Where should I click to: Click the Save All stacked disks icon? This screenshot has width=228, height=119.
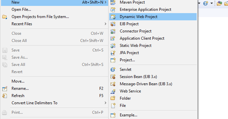click(x=5, y=65)
